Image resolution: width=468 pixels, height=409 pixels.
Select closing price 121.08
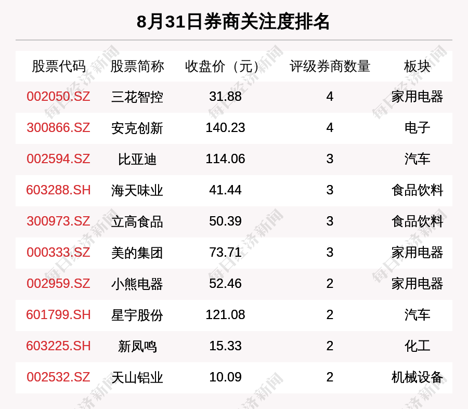pos(225,315)
